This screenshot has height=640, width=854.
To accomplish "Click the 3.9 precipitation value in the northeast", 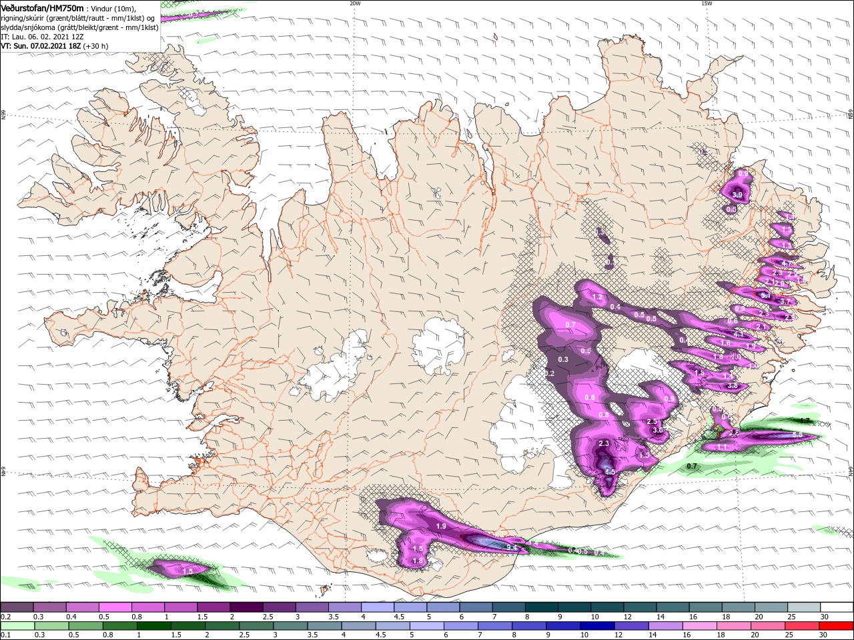I will point(737,195).
